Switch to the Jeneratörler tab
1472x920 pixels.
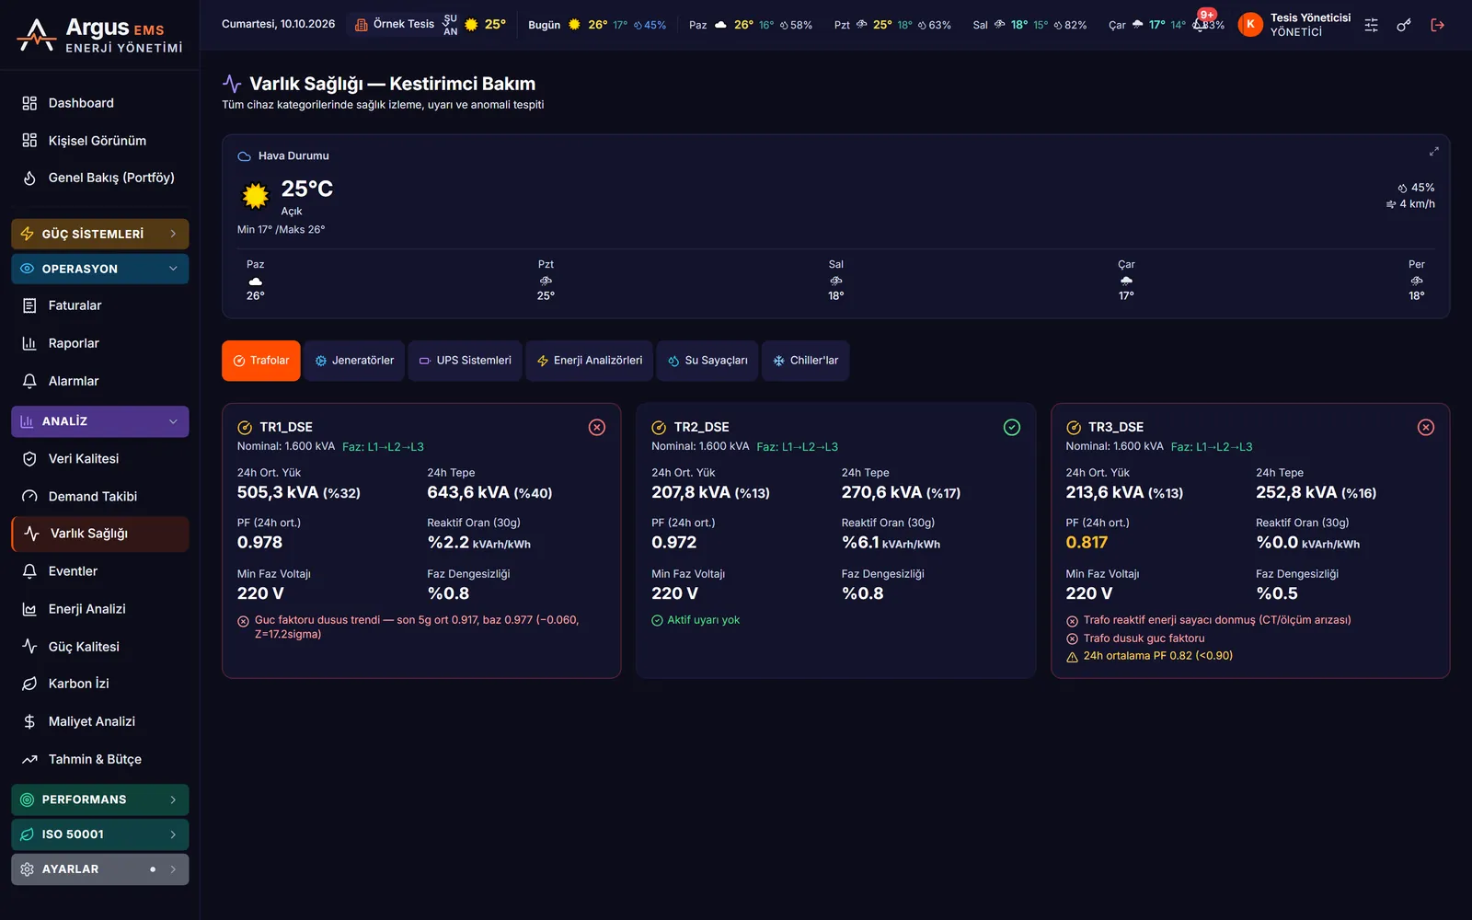pyautogui.click(x=354, y=361)
